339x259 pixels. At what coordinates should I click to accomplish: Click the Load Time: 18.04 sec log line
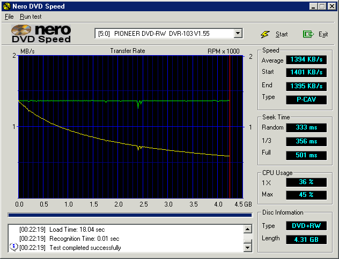62,230
